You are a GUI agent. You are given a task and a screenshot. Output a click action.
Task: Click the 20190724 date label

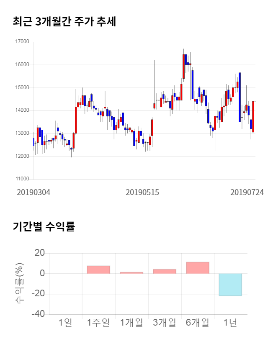click(x=247, y=192)
